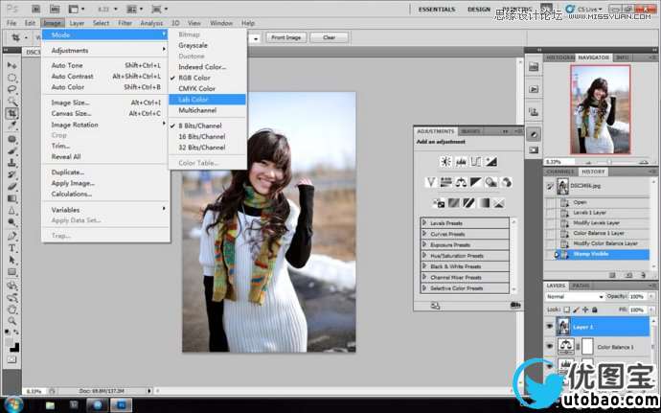Toggle visibility of Color Balance 1 layer
The image size is (661, 413).
[x=550, y=348]
